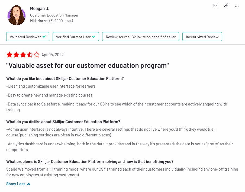Click the Show Less chevron arrow
Viewport: 245px width, 192px height.
point(29,184)
